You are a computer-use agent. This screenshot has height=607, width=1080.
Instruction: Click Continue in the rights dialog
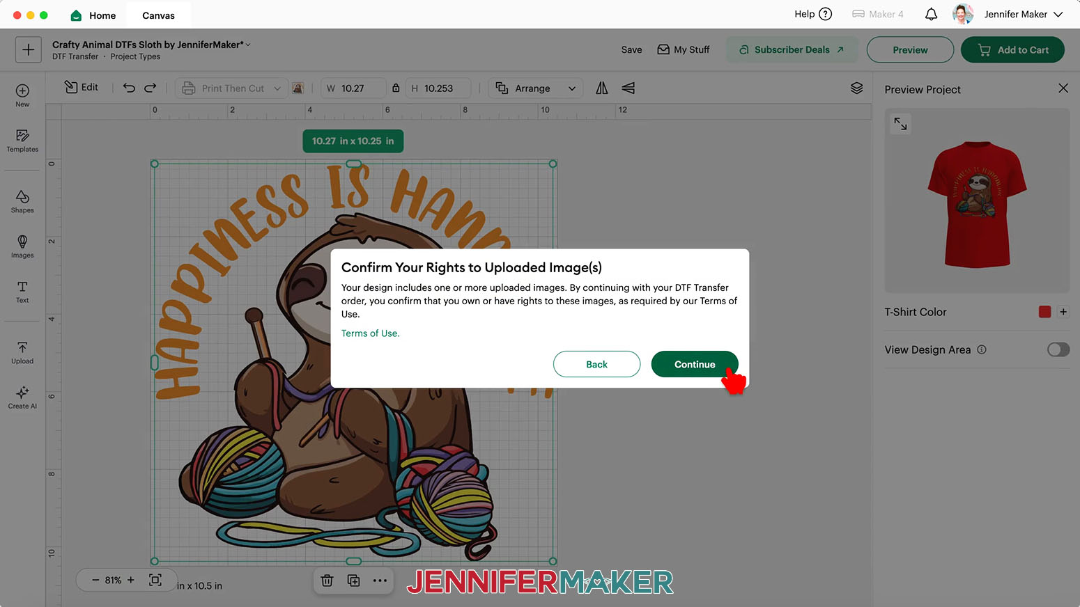pos(695,364)
